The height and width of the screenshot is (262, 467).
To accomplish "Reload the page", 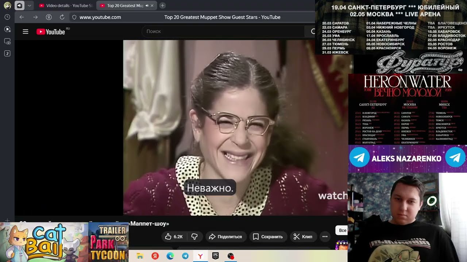I will [x=62, y=17].
